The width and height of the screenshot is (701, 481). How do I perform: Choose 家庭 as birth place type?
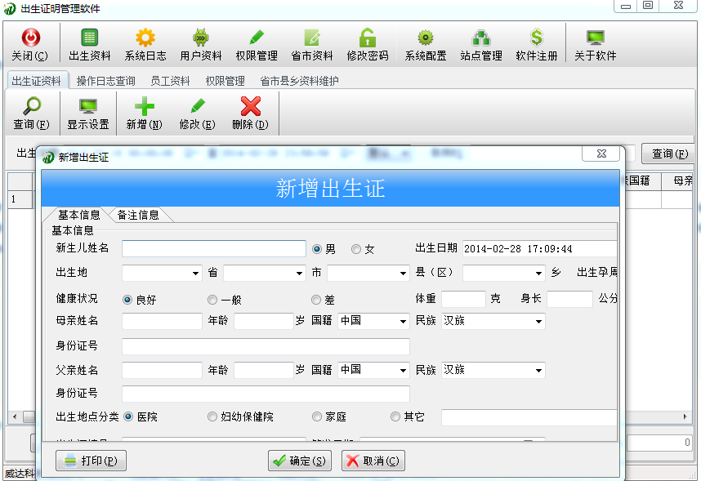click(316, 416)
